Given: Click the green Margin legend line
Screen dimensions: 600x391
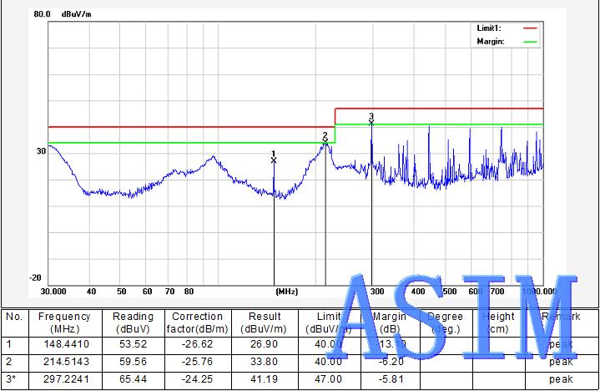Looking at the screenshot, I should tap(530, 40).
